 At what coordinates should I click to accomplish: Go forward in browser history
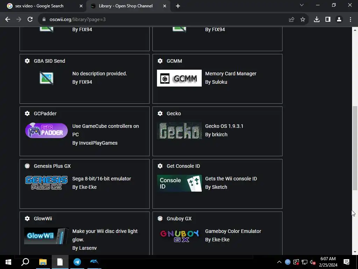tap(19, 20)
